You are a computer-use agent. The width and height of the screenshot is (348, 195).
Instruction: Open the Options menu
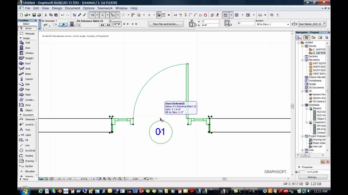89,8
